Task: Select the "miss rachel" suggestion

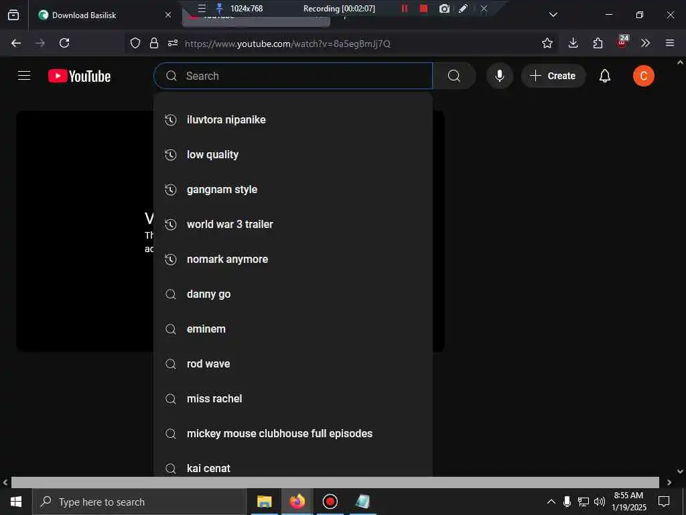Action: (293, 398)
